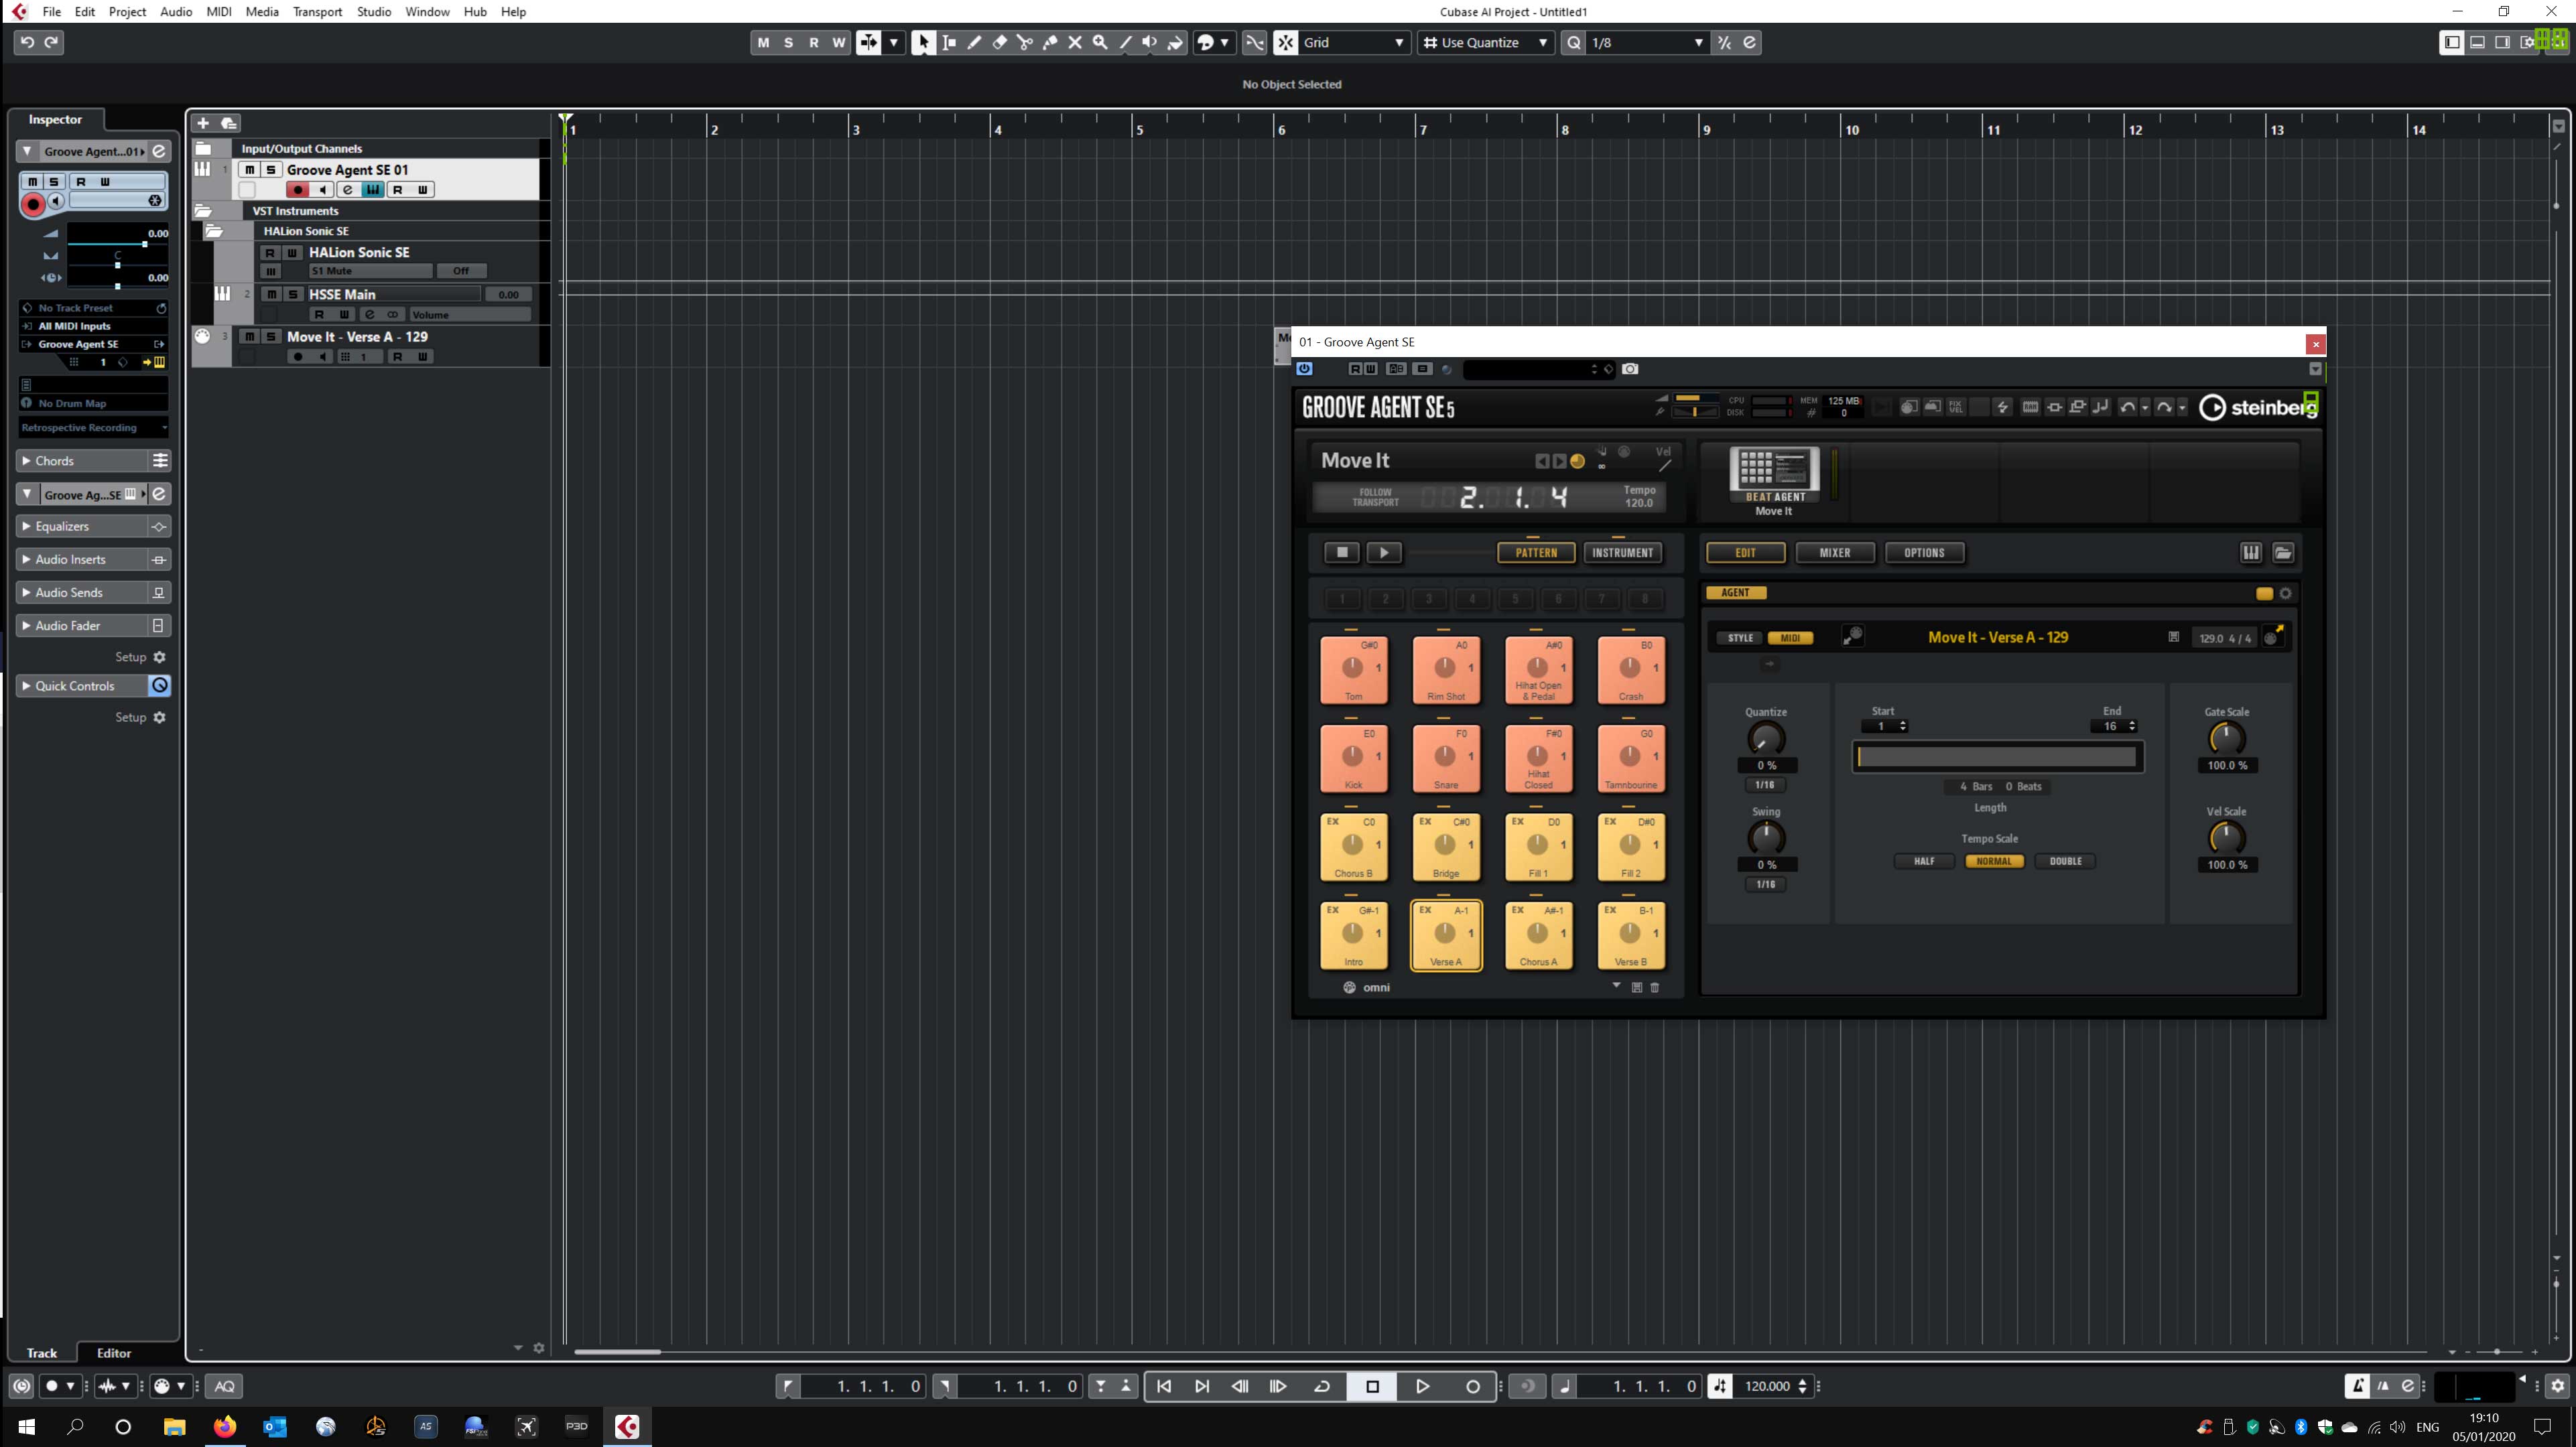Screen dimensions: 2576x1447
Task: Open the Project menu
Action: coord(127,11)
